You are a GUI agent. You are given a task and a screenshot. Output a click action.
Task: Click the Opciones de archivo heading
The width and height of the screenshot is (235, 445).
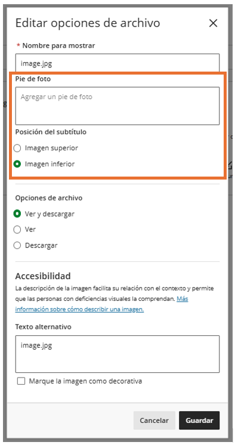pyautogui.click(x=49, y=198)
